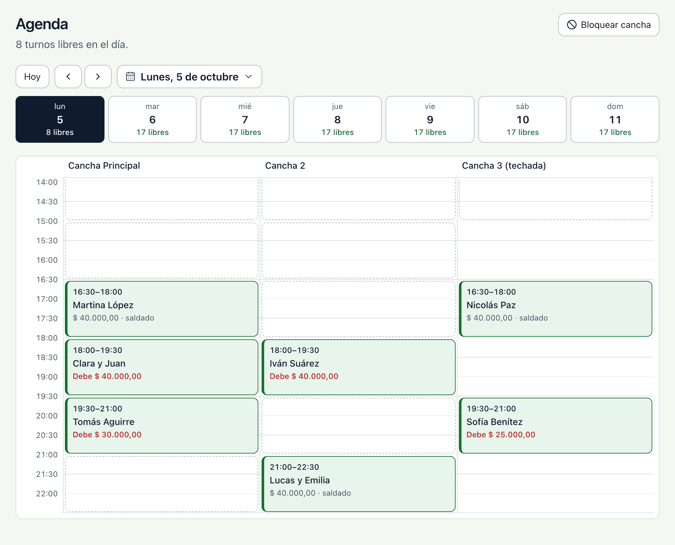Go to today with the Hoy button
This screenshot has height=545, width=675.
[32, 77]
